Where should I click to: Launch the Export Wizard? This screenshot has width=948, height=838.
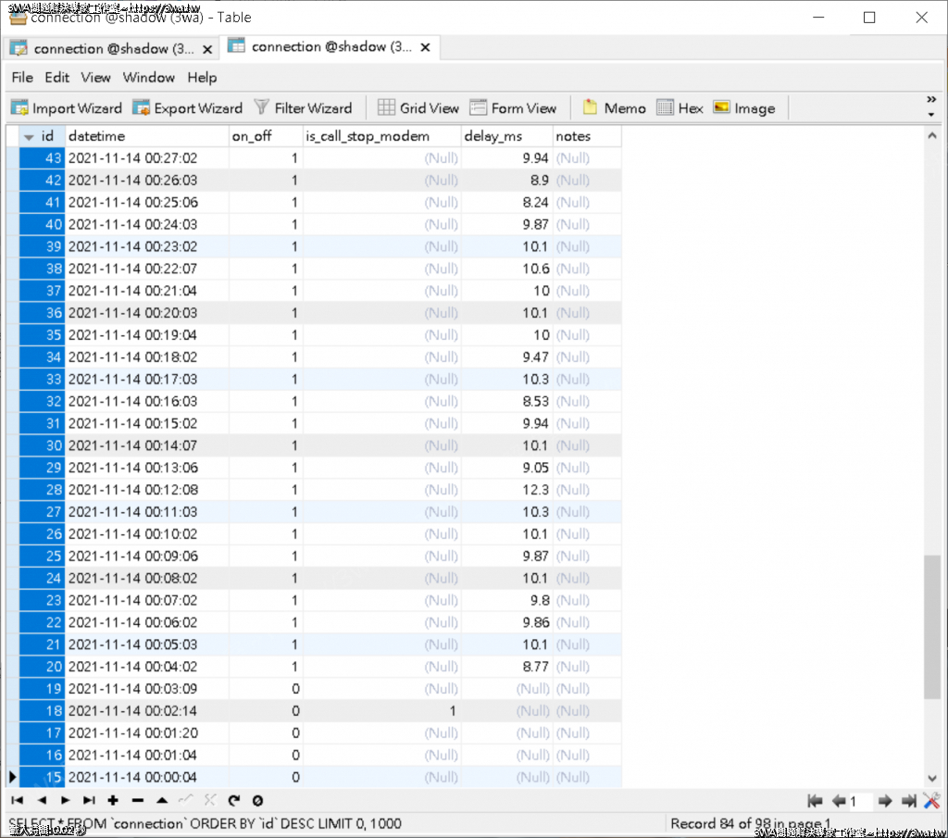(187, 108)
